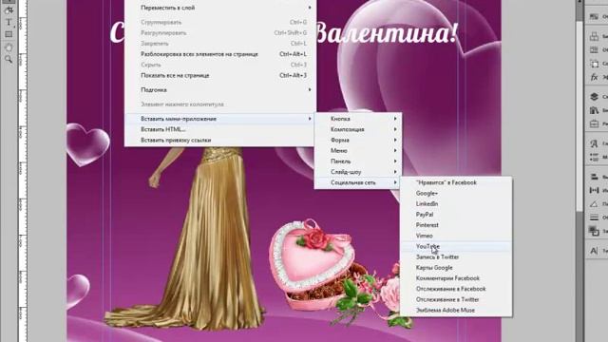Open the three-lines panel icon
Screen dimensions: 608x342
pos(594,218)
